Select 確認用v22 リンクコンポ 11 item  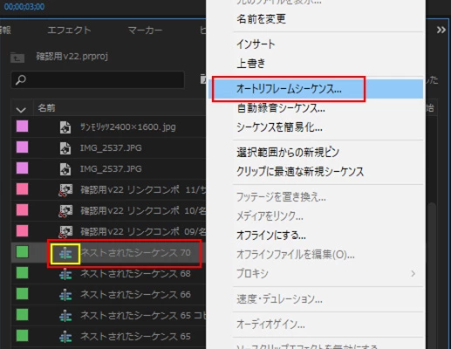pyautogui.click(x=143, y=190)
